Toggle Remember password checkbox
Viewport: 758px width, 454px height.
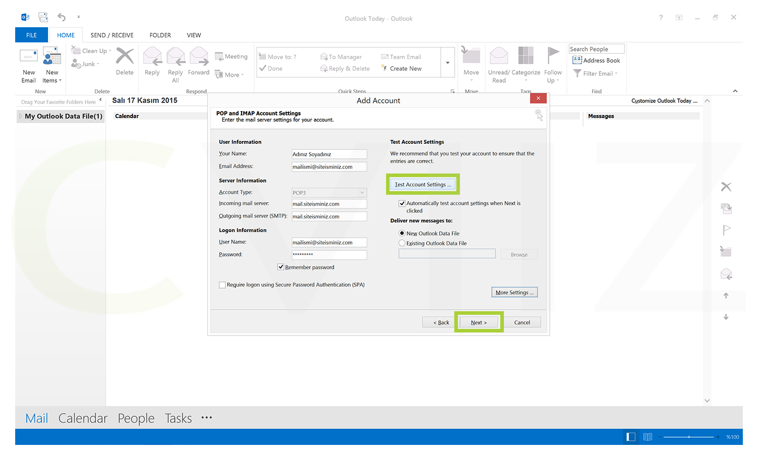pos(280,267)
